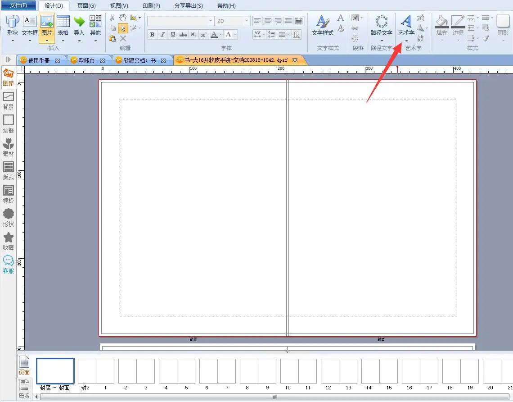Viewport: 513px width, 402px height.
Task: Open the sidebar 形状 (Shapes) panel
Action: coord(8,218)
